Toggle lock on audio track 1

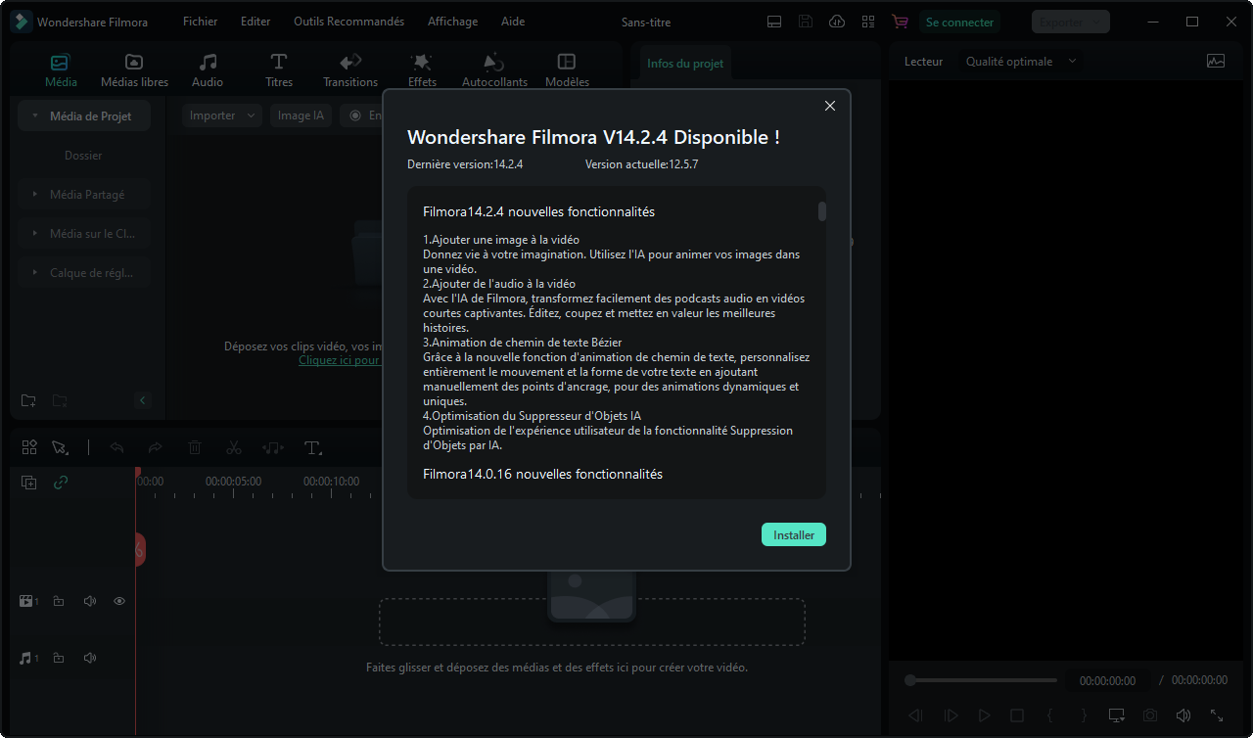coord(59,658)
